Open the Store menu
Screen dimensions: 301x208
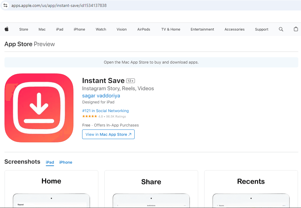tap(24, 29)
